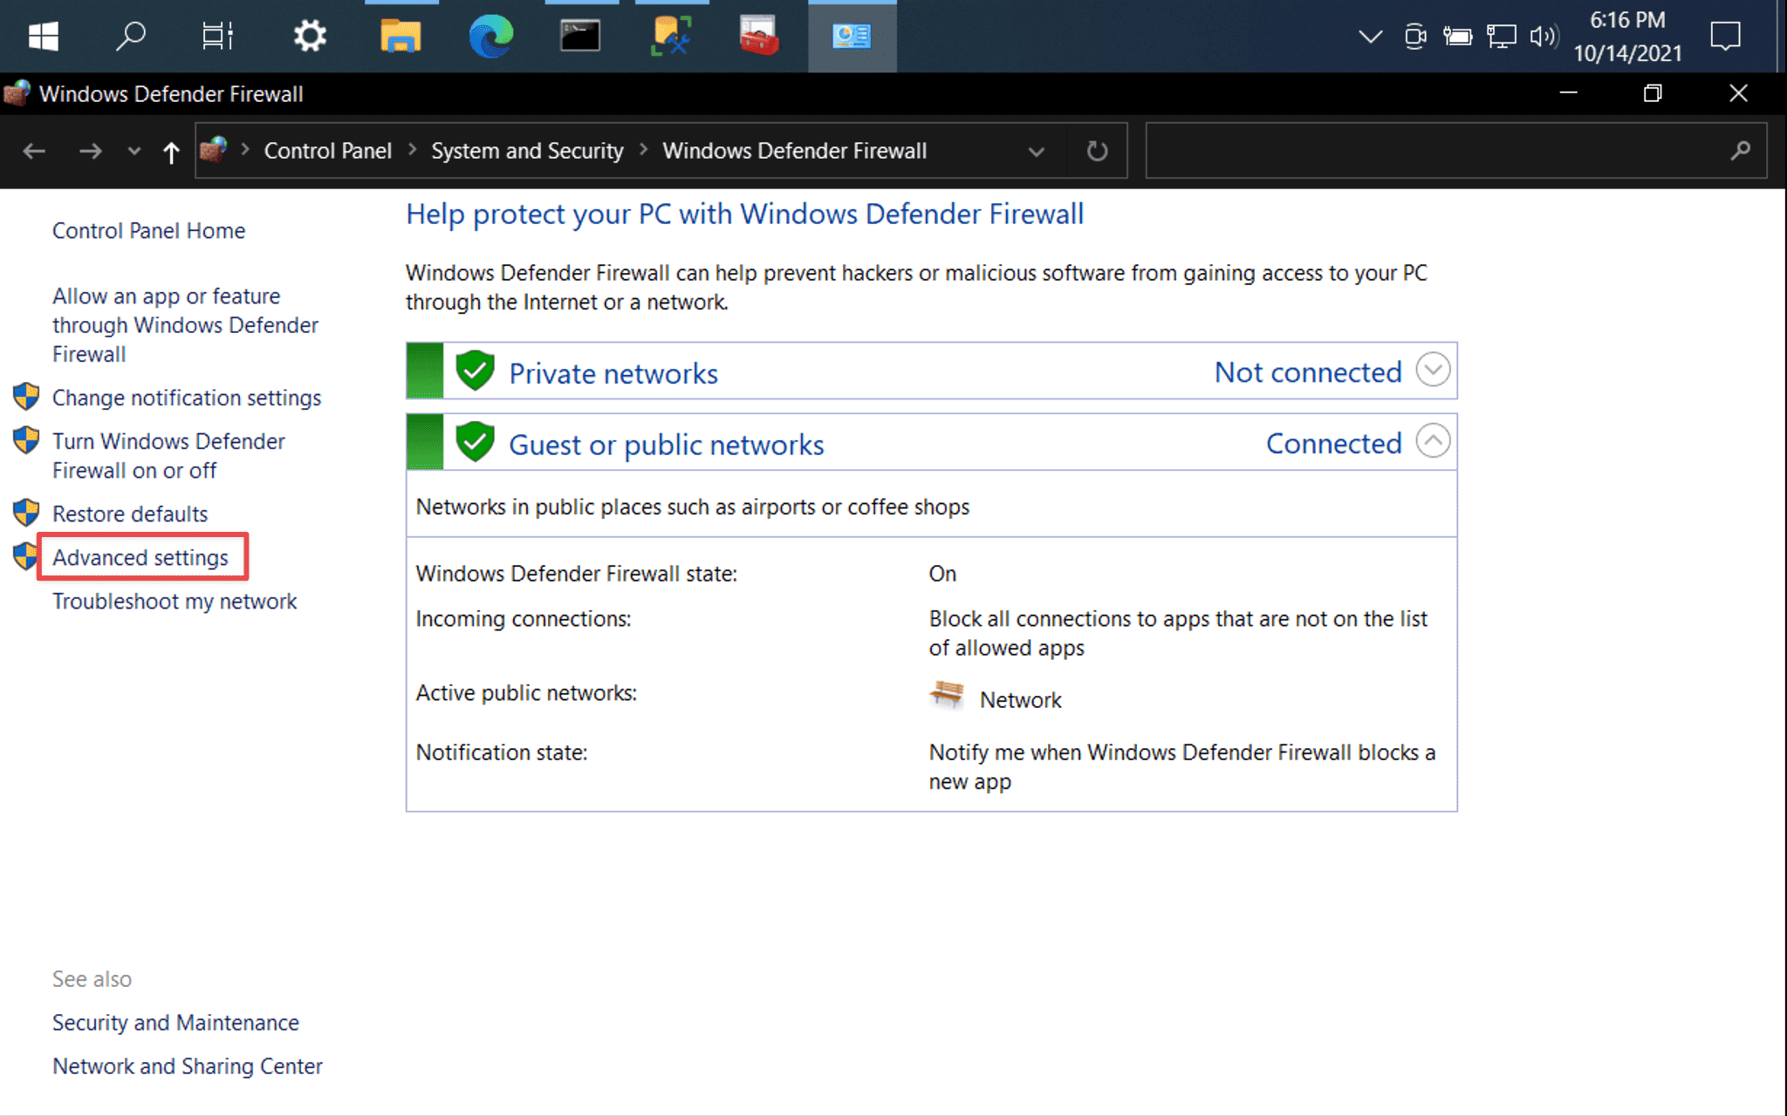The height and width of the screenshot is (1116, 1787).
Task: Open Troubleshoot my network link
Action: click(175, 601)
